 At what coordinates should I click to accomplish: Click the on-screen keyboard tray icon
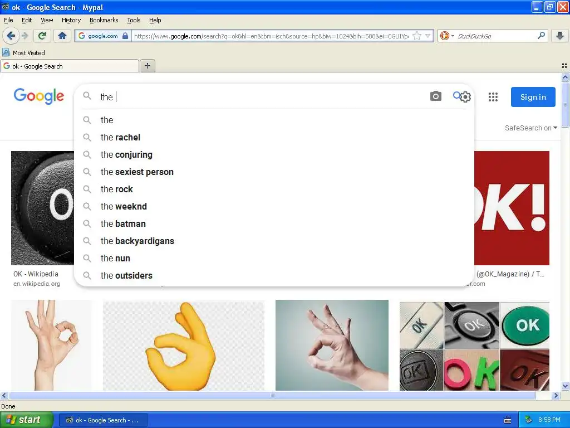(x=508, y=420)
